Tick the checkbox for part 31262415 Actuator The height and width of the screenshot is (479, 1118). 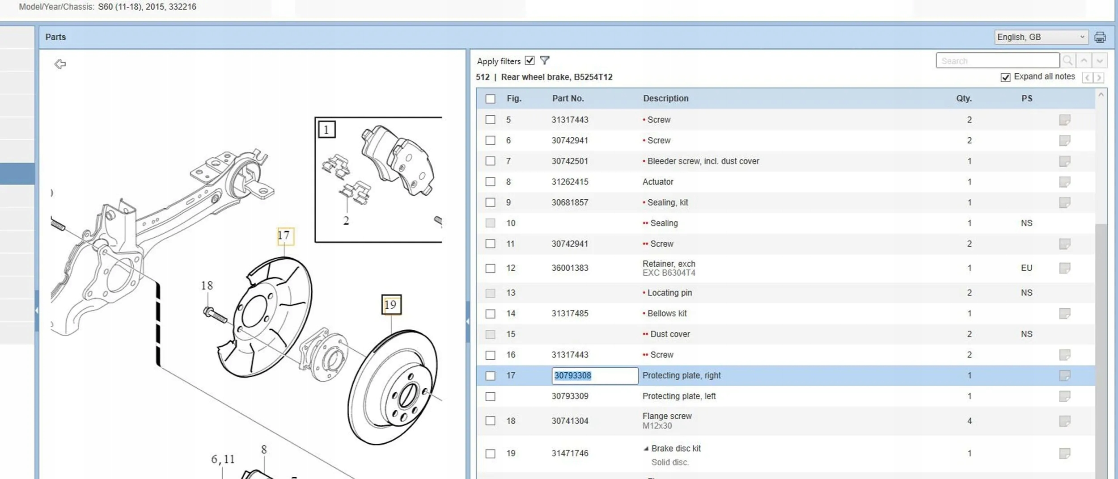click(490, 182)
